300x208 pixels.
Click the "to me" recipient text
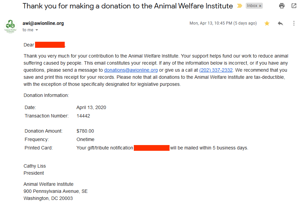pyautogui.click(x=28, y=30)
